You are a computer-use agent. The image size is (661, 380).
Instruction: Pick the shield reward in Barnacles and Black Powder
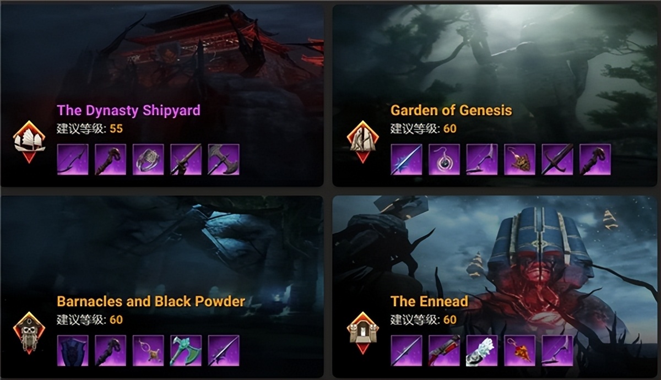point(73,351)
